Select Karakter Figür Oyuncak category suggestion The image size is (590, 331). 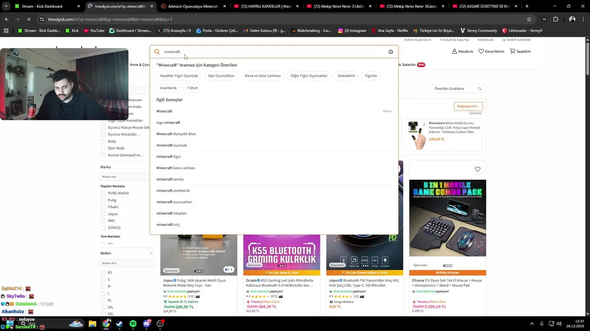click(x=179, y=76)
